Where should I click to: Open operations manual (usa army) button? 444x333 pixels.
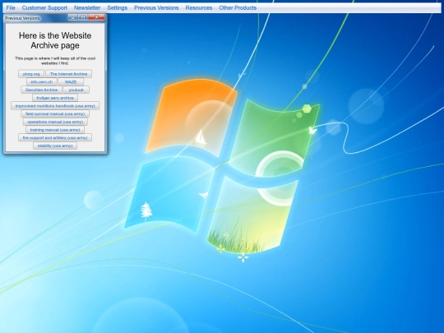click(55, 122)
